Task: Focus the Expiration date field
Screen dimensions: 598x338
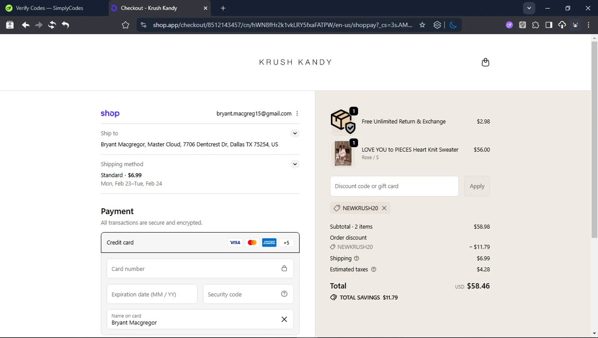Action: [152, 294]
